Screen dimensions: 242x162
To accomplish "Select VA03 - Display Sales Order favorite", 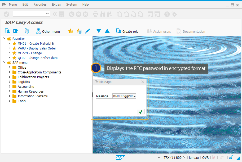I will [x=37, y=48].
